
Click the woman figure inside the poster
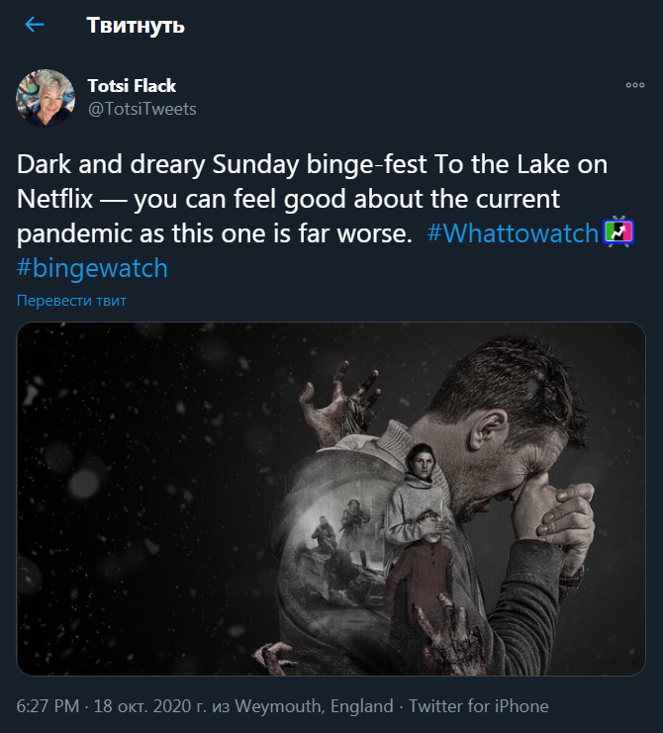click(x=419, y=485)
